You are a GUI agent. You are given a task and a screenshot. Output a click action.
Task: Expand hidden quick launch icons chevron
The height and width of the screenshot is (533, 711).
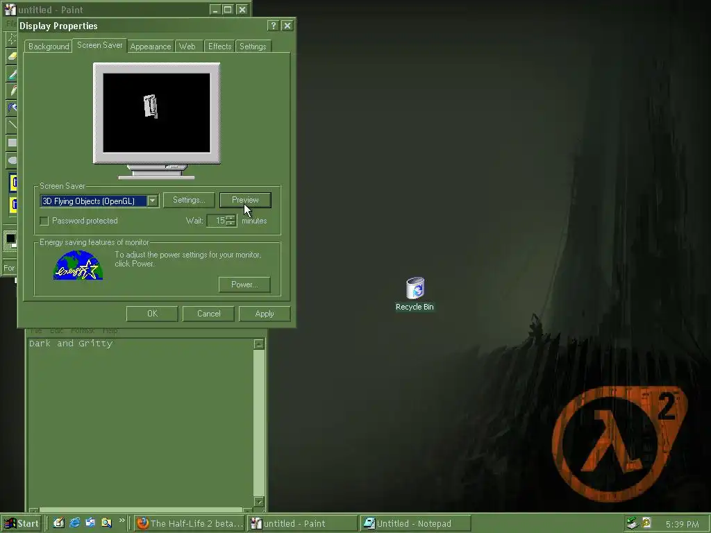[x=122, y=521]
